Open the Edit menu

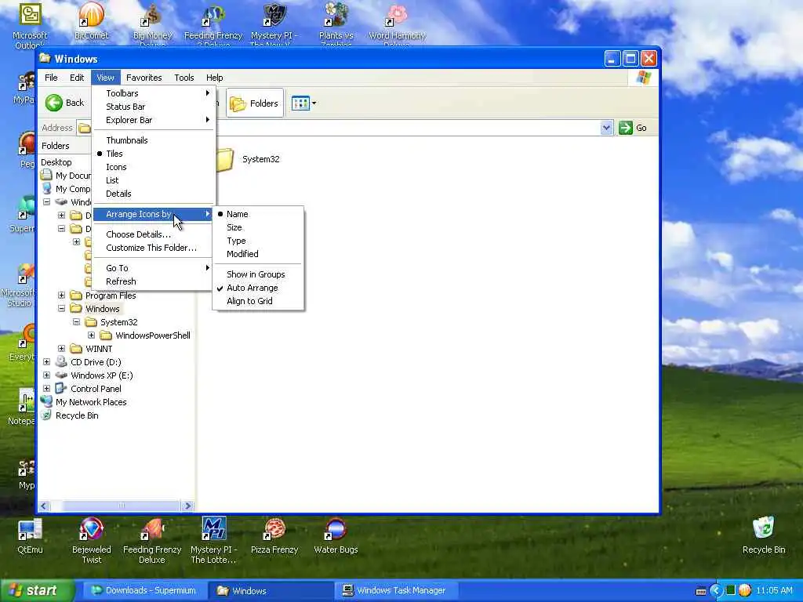77,78
